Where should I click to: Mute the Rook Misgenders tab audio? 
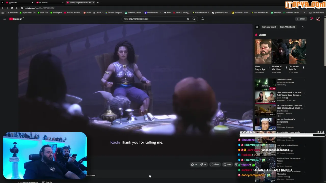coord(90,3)
